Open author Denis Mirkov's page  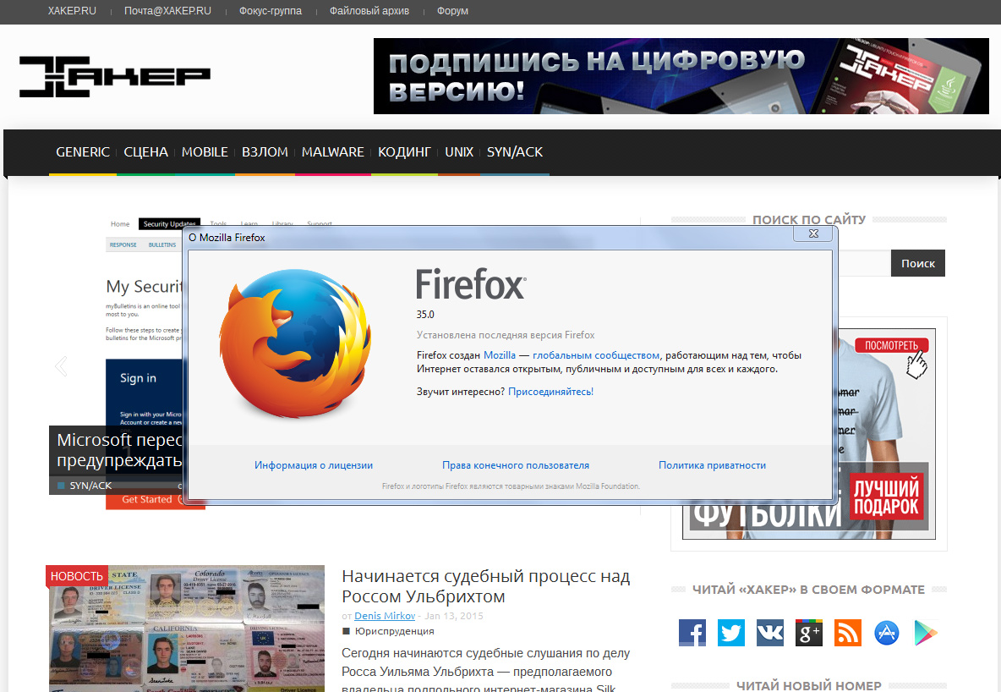click(x=385, y=616)
